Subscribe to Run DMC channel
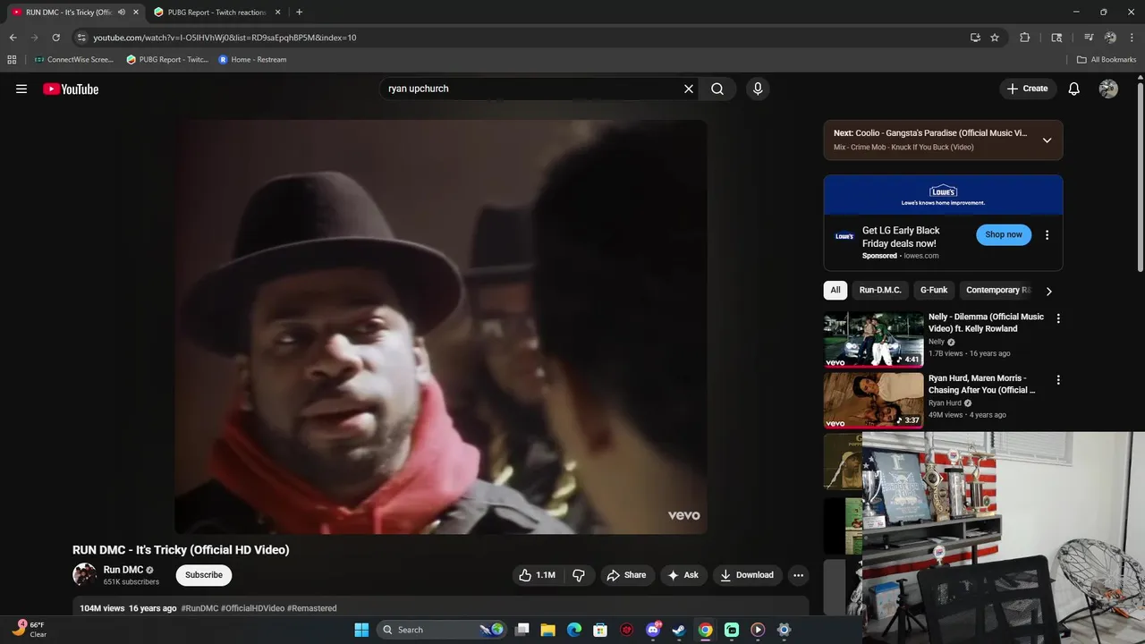The height and width of the screenshot is (644, 1145). pyautogui.click(x=204, y=575)
